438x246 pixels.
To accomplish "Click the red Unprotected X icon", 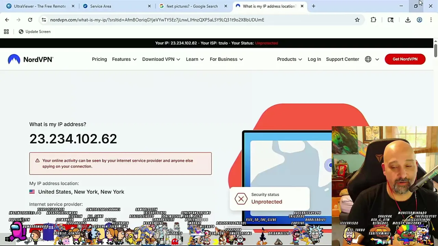I will (x=241, y=199).
